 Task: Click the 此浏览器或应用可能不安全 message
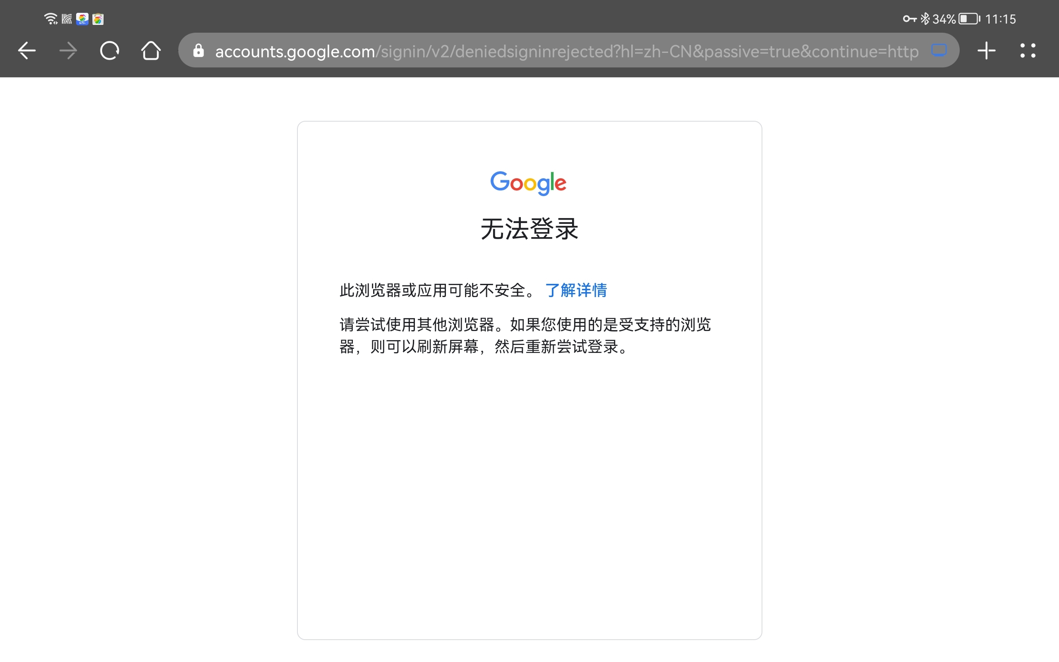(437, 290)
